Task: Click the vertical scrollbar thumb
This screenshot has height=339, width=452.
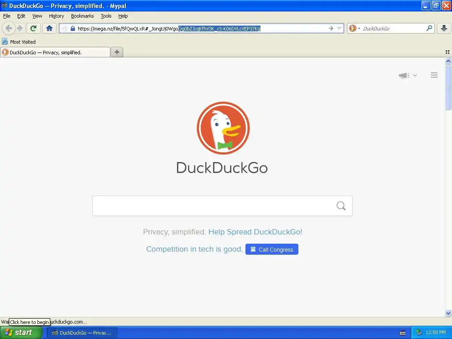Action: click(x=448, y=87)
